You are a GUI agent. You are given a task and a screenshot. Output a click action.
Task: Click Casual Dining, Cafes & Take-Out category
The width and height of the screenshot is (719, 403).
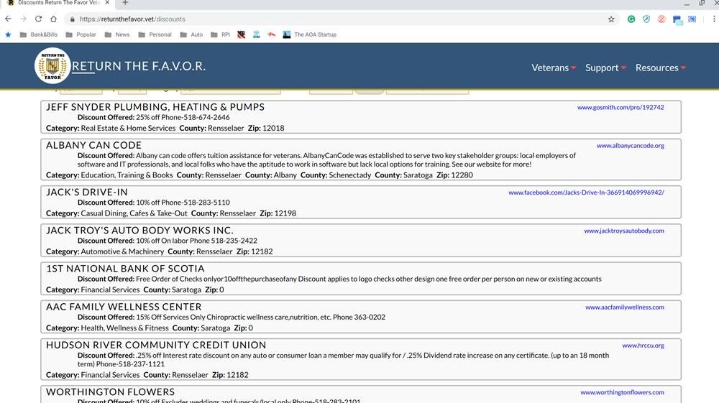coord(134,213)
